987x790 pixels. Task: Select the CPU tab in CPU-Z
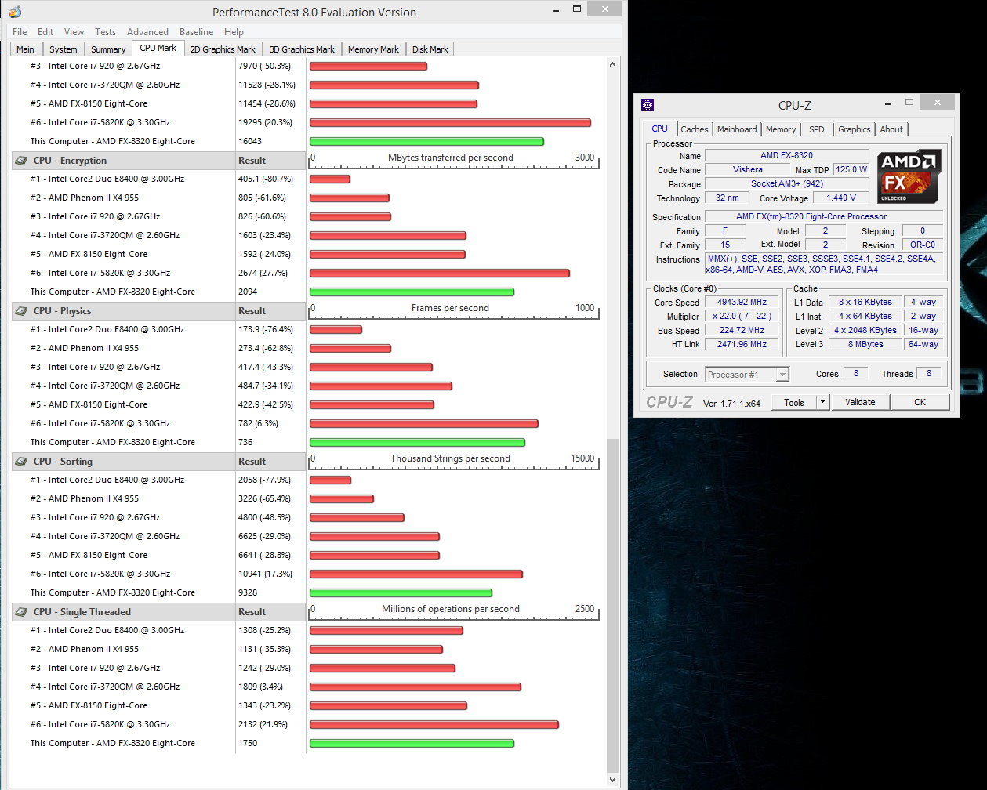pyautogui.click(x=660, y=129)
